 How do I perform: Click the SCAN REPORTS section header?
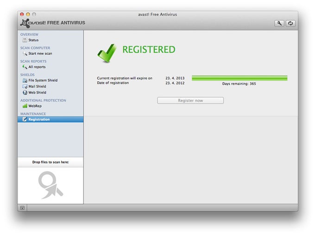pyautogui.click(x=33, y=61)
